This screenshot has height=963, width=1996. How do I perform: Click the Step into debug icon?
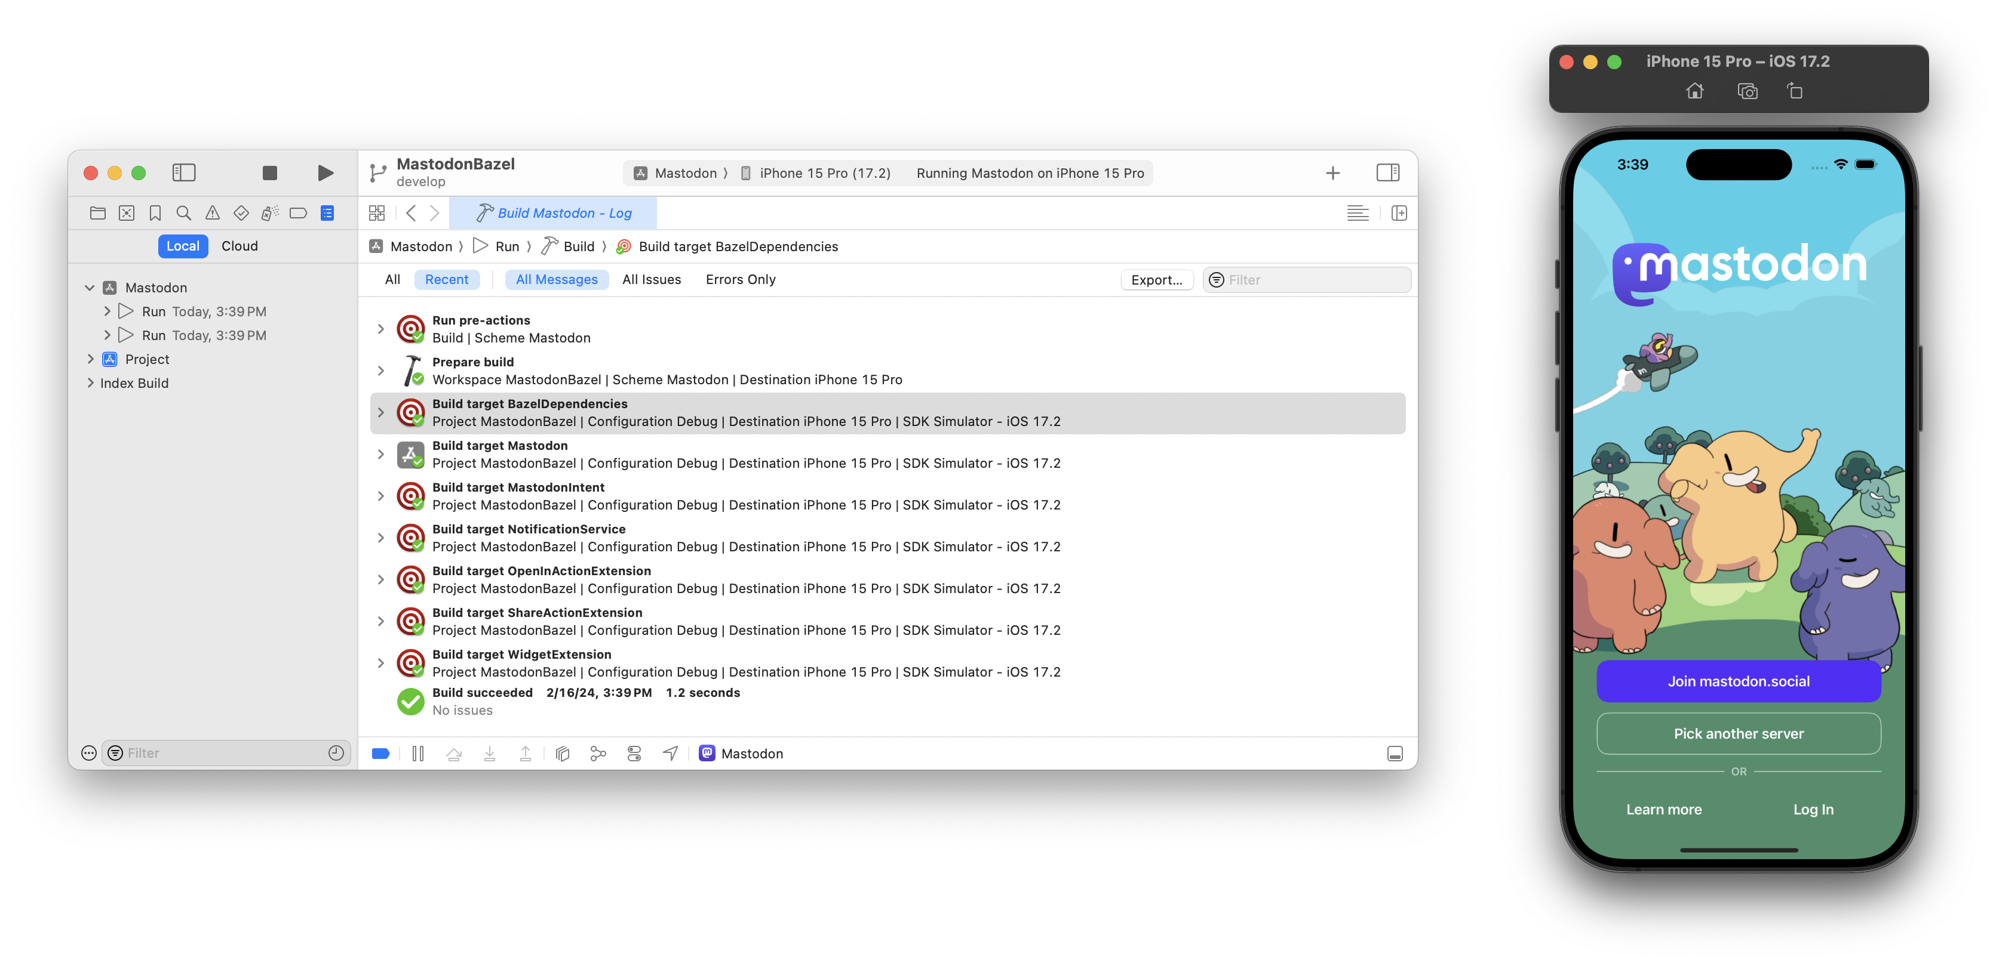point(490,753)
